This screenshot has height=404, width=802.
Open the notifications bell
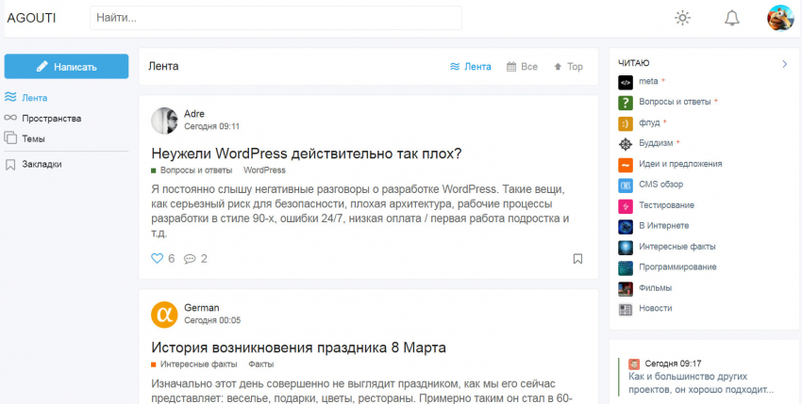731,18
